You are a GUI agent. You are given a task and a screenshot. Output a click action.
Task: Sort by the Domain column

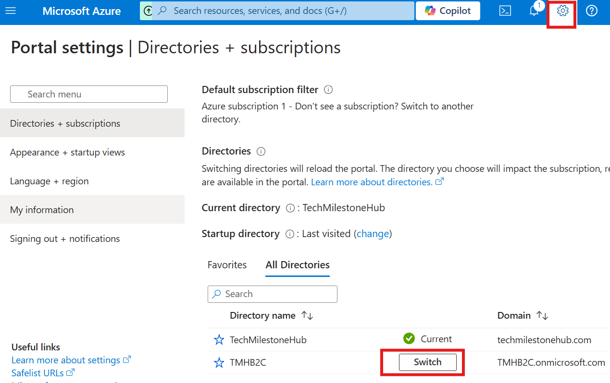tap(523, 315)
